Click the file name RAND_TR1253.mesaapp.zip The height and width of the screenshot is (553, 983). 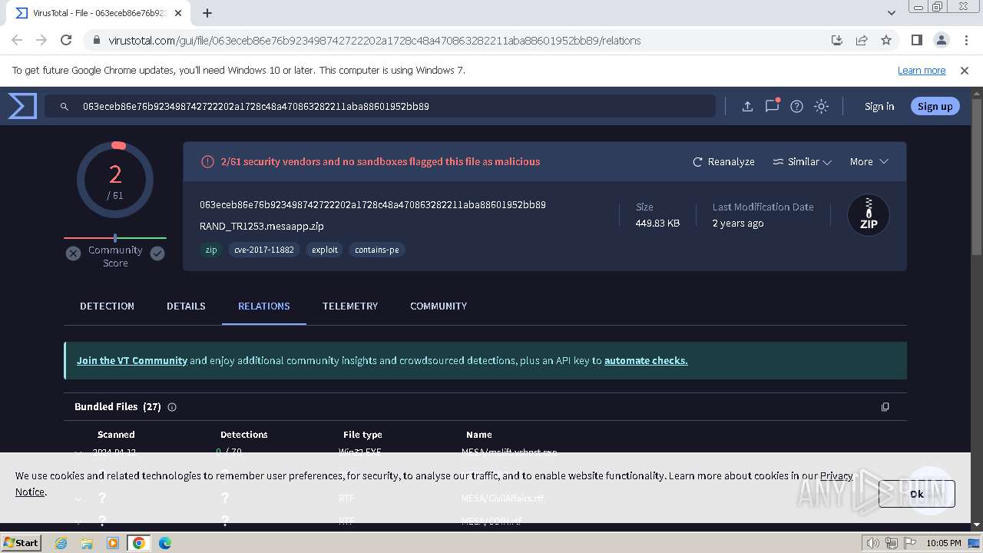click(x=262, y=227)
